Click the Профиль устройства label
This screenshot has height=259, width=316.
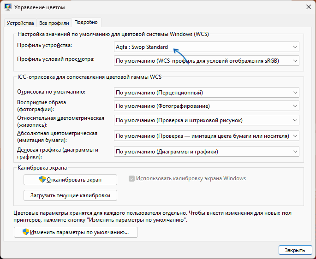(45, 45)
